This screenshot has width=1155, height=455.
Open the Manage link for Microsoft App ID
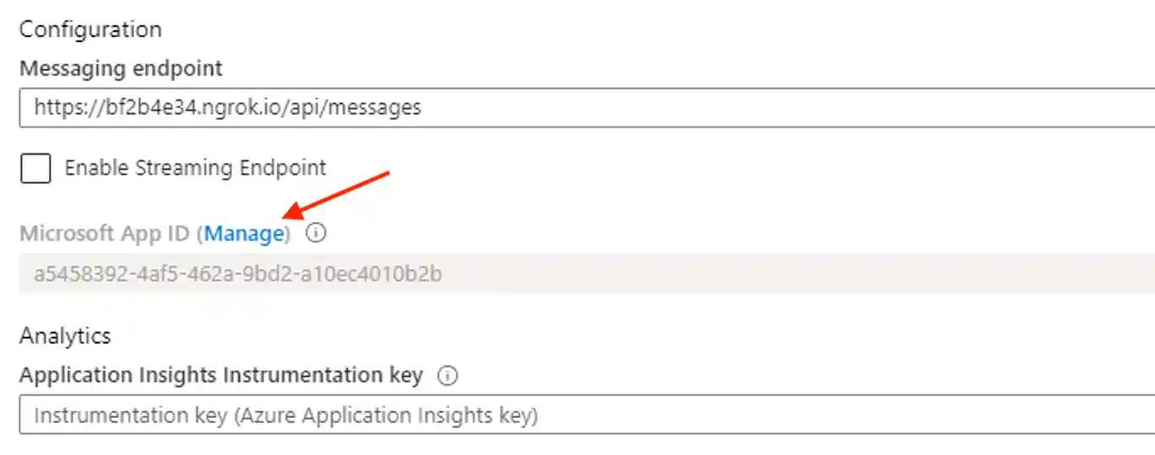(243, 233)
